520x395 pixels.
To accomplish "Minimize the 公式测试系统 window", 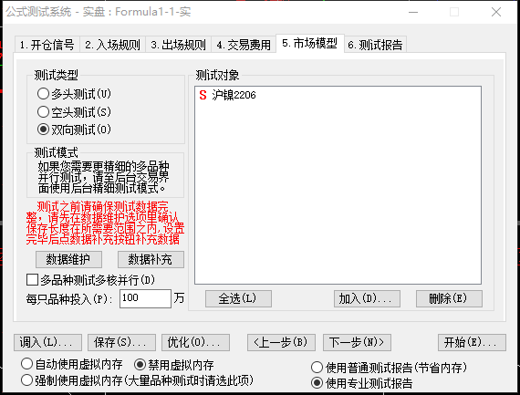I will [x=413, y=12].
